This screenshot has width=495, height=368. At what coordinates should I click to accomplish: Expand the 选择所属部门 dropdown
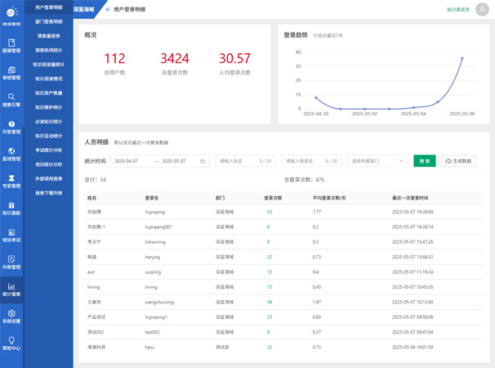(x=377, y=161)
